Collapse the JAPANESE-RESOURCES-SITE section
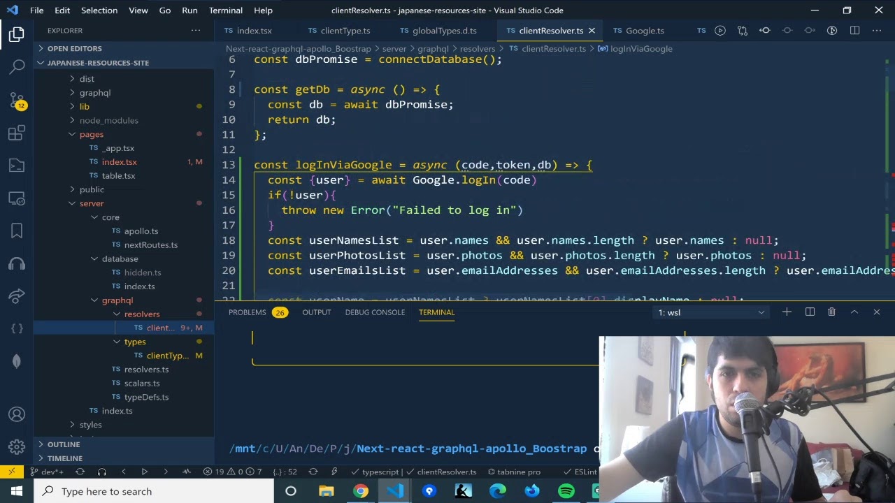The height and width of the screenshot is (503, 895). click(123, 63)
